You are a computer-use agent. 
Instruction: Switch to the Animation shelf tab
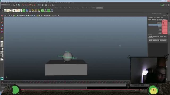click(36, 8)
